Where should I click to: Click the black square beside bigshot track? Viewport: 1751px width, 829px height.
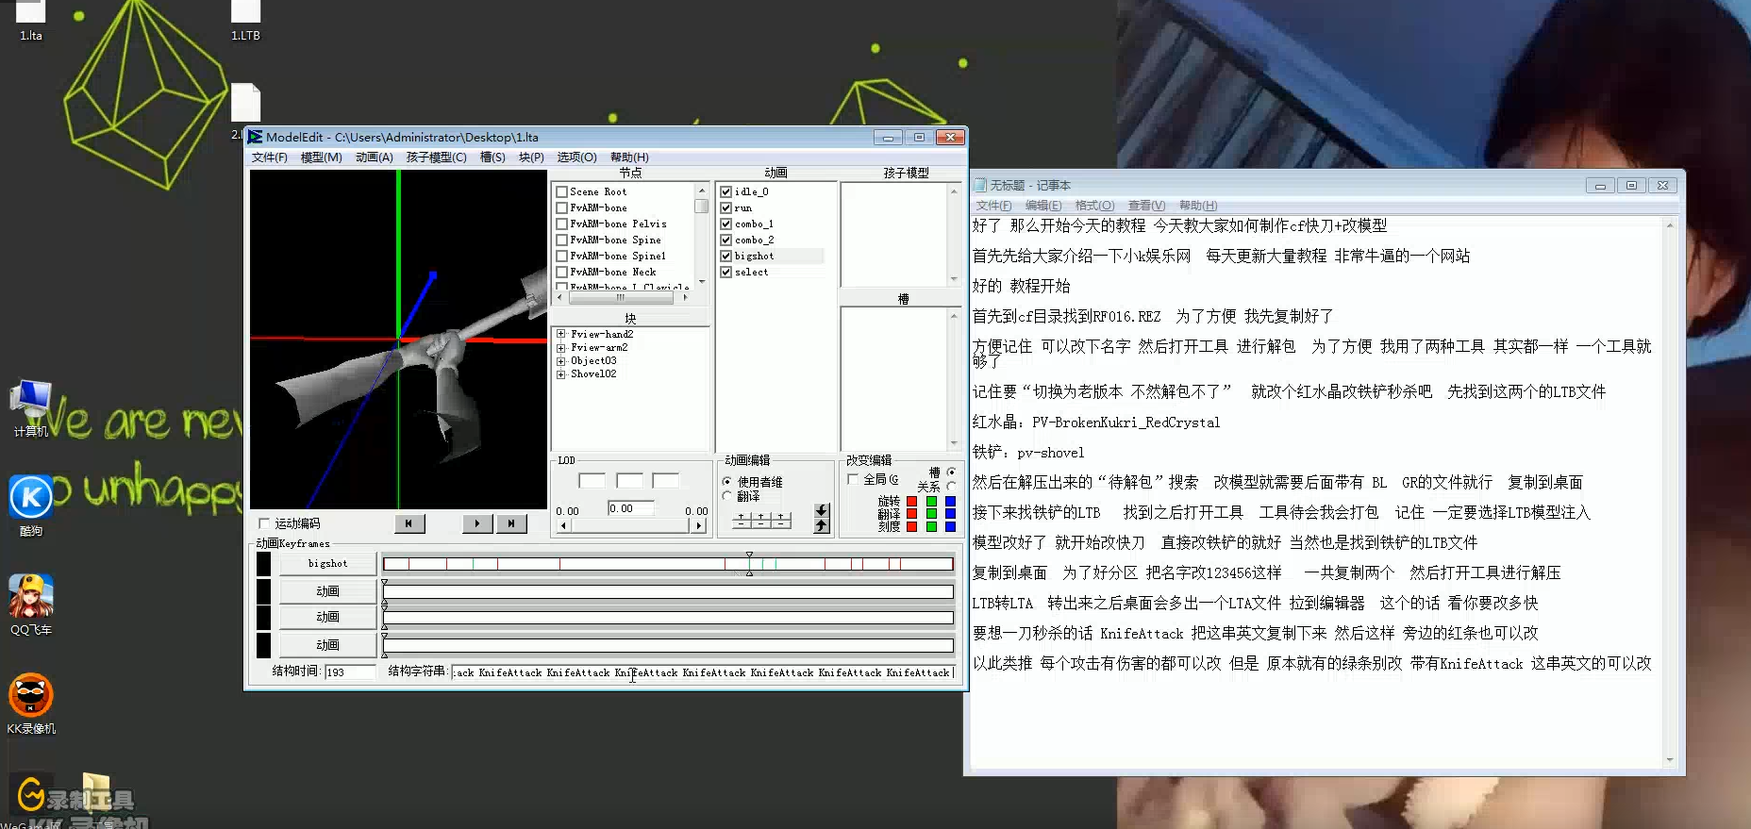tap(264, 564)
